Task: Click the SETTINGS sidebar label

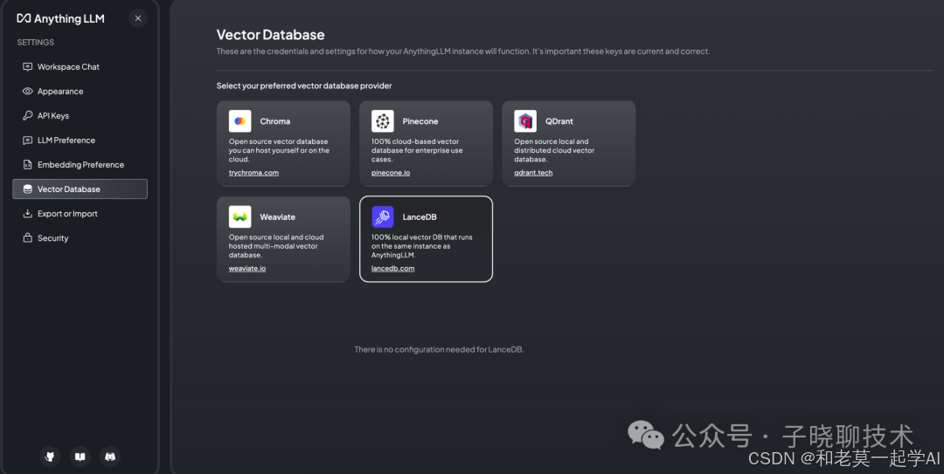Action: click(x=36, y=42)
